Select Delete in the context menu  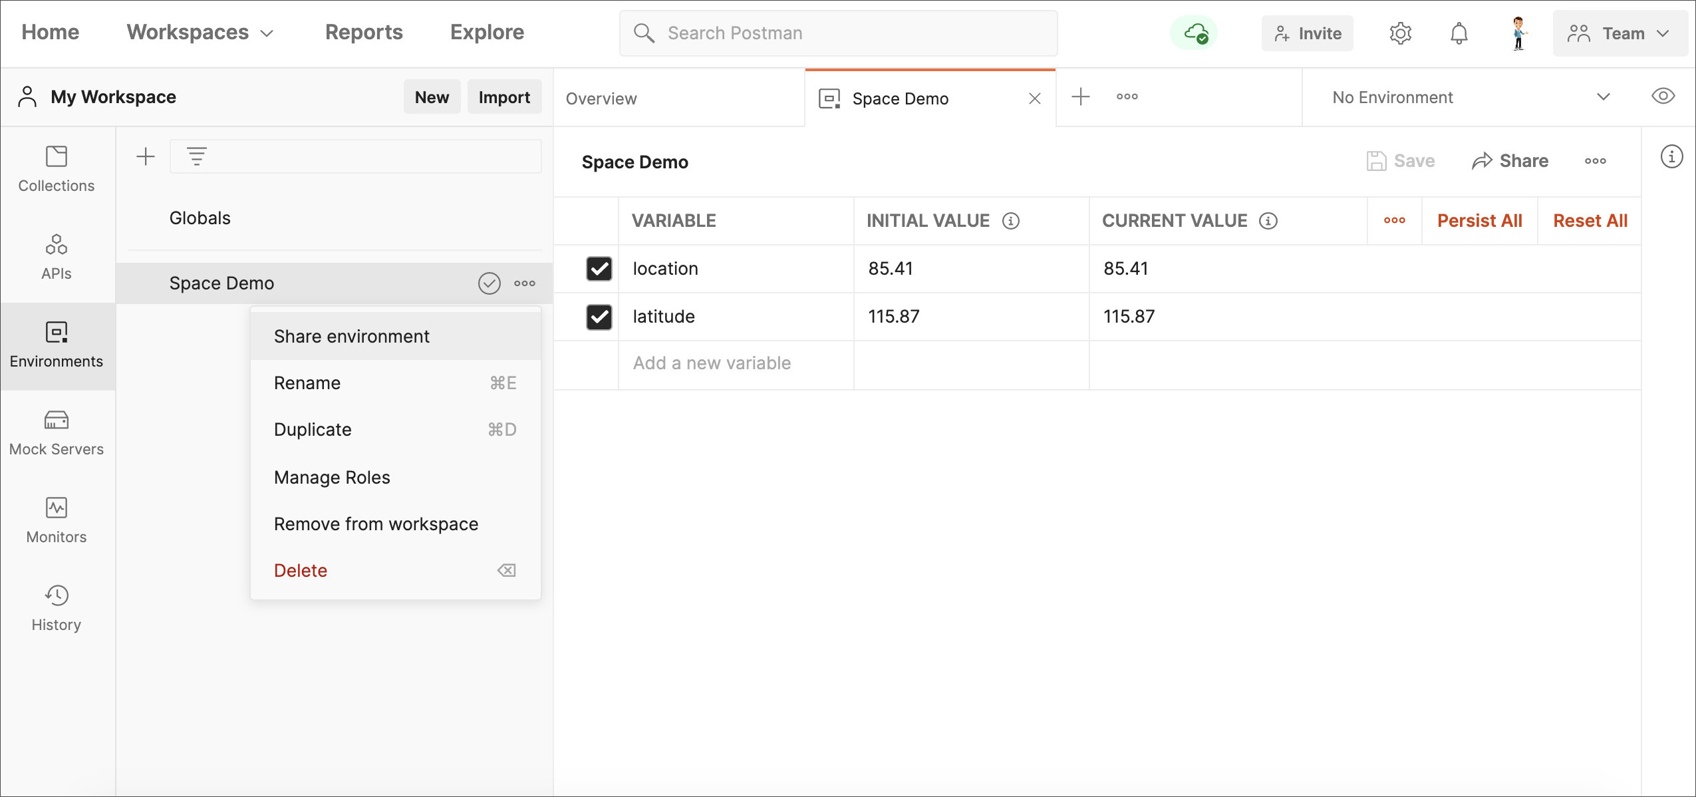point(396,571)
